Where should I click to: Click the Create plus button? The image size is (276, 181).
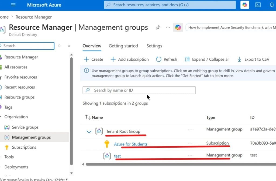point(94,60)
